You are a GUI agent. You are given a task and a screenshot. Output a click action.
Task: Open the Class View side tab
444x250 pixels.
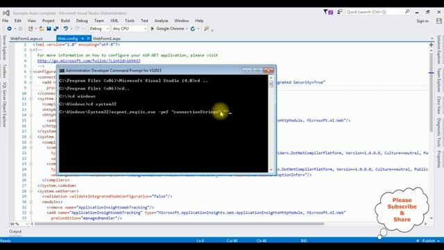[x=439, y=105]
